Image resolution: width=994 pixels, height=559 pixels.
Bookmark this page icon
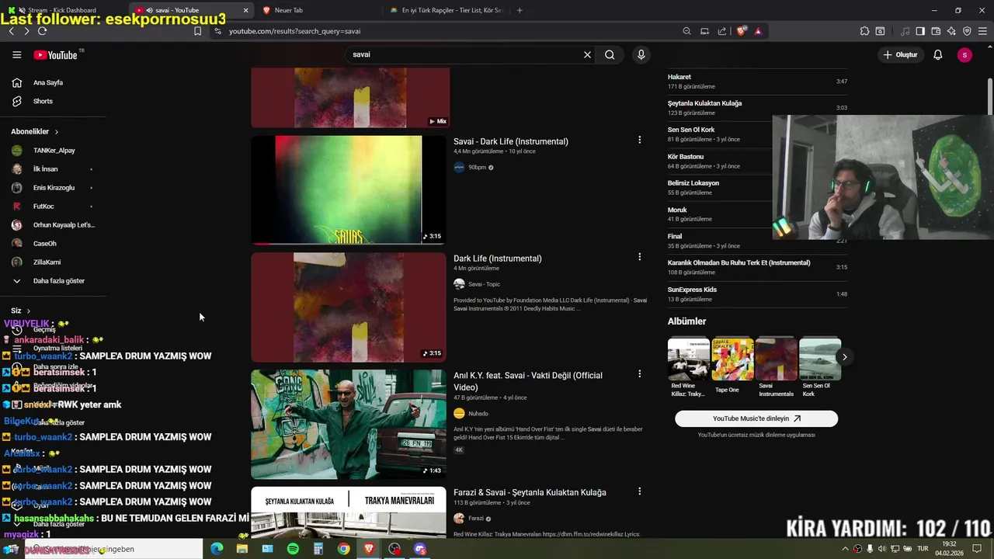(197, 31)
